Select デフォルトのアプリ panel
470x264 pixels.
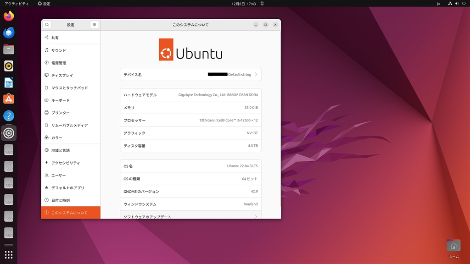pyautogui.click(x=71, y=187)
